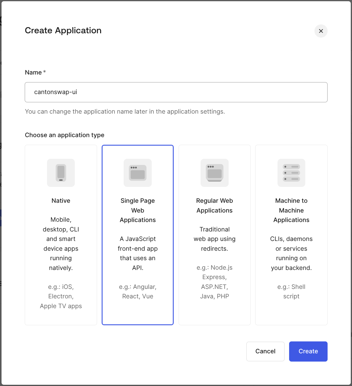Close the Create Application dialog

click(x=321, y=31)
